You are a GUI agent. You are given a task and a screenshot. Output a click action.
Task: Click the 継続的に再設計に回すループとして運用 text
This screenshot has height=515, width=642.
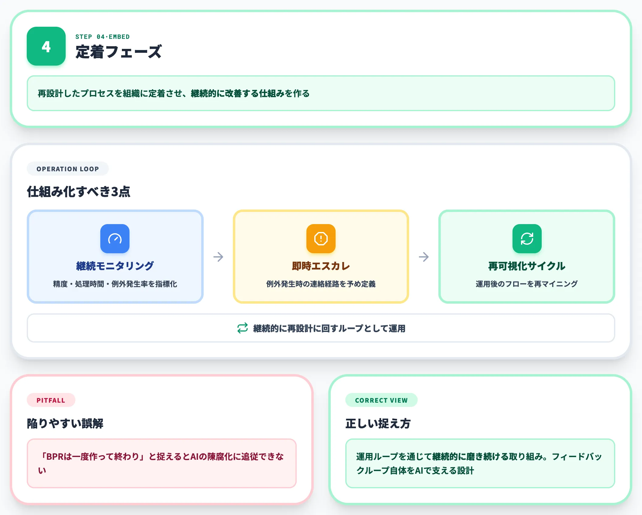(329, 329)
